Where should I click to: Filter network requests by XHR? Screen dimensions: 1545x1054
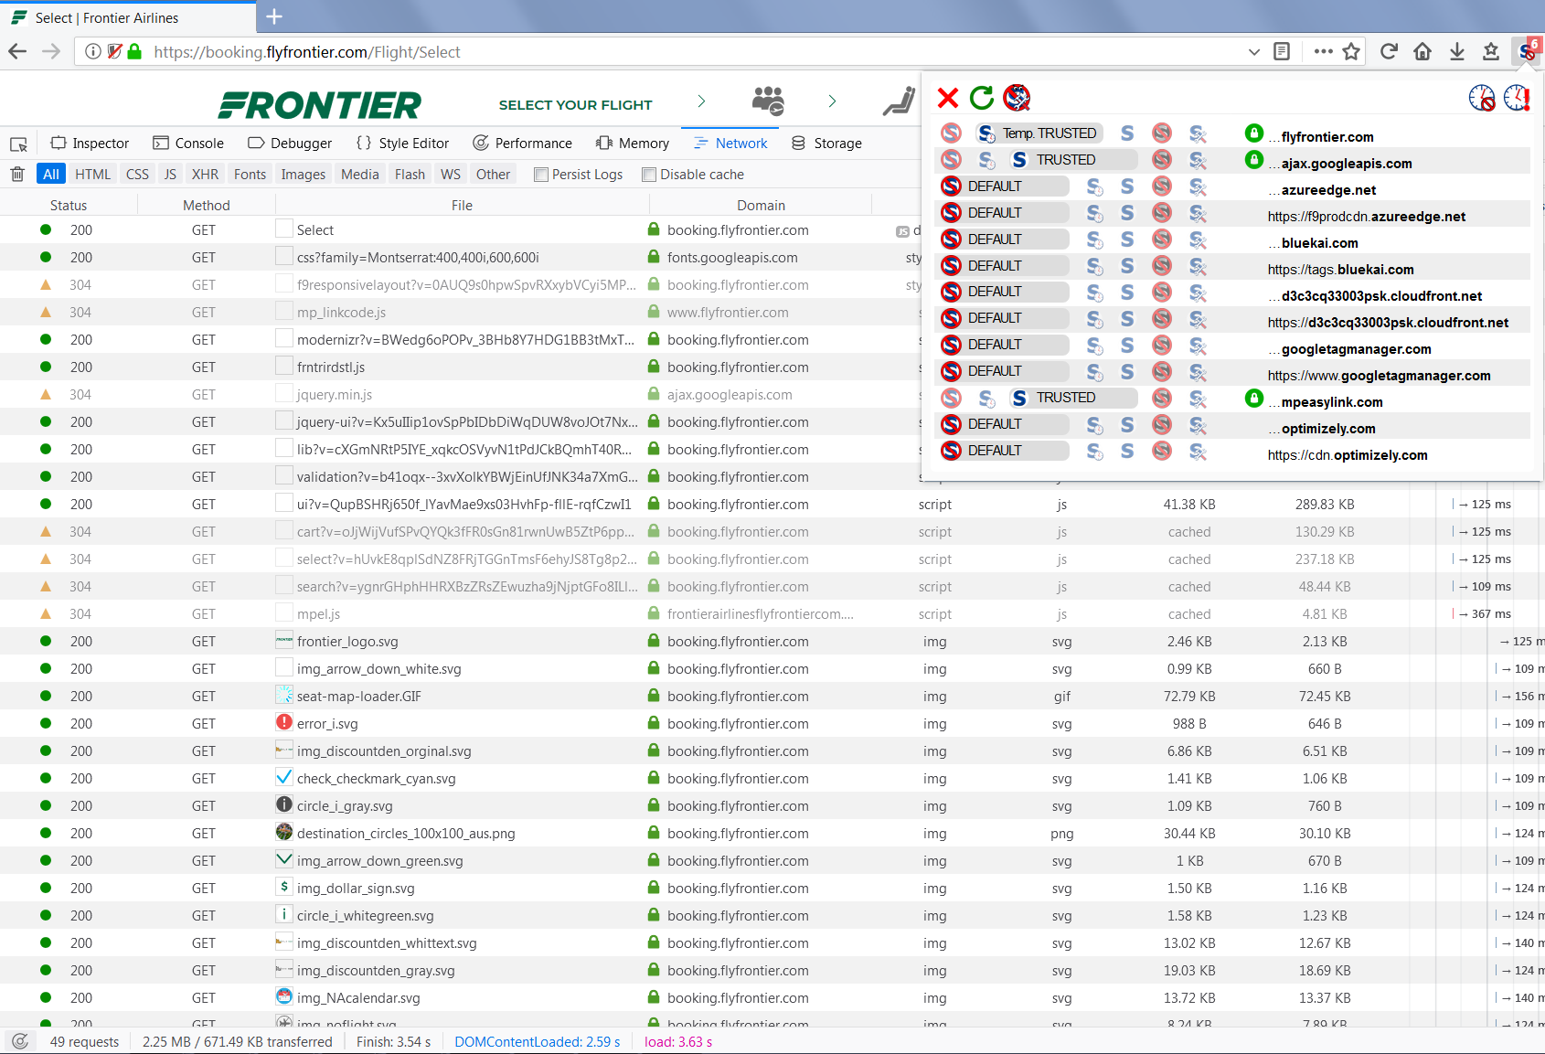pyautogui.click(x=205, y=175)
